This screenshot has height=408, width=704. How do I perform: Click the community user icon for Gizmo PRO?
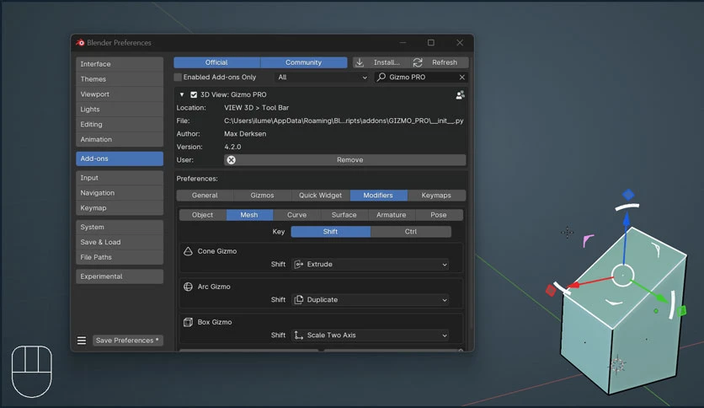pyautogui.click(x=460, y=94)
